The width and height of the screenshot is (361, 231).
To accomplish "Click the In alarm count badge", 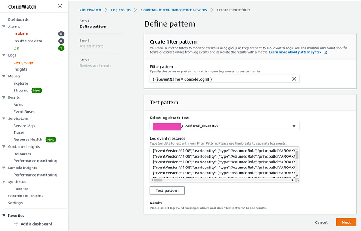I will coord(61,34).
